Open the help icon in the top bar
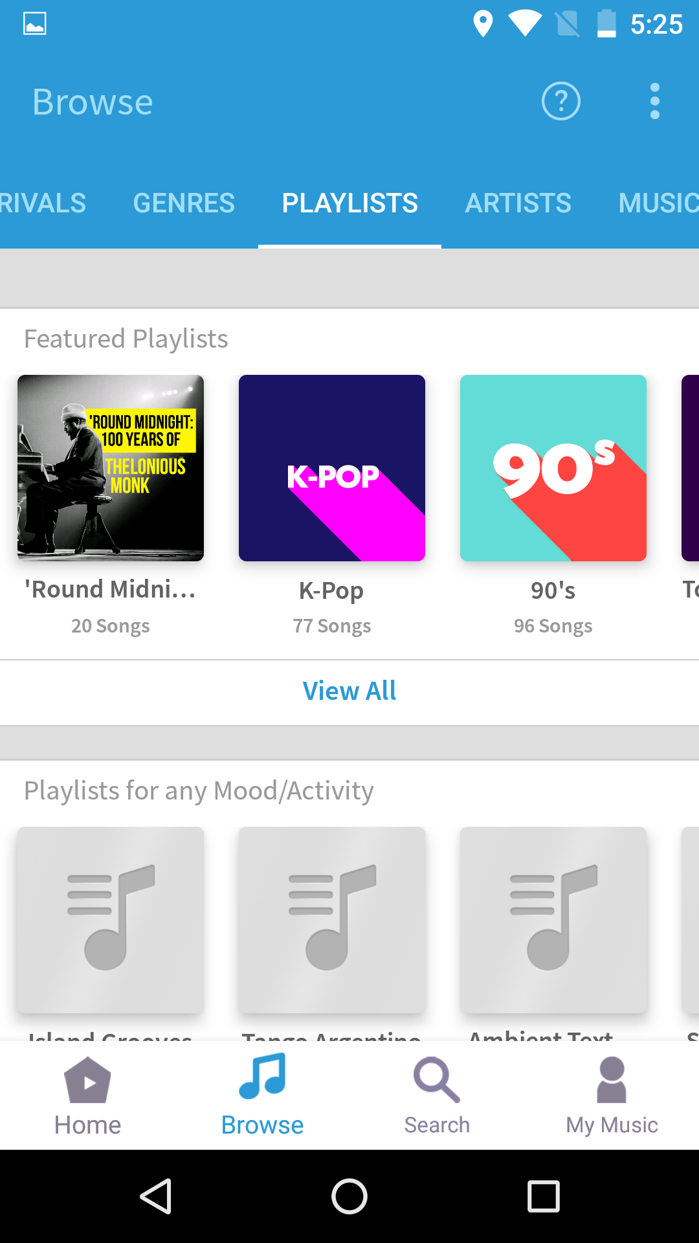The width and height of the screenshot is (699, 1243). point(560,101)
